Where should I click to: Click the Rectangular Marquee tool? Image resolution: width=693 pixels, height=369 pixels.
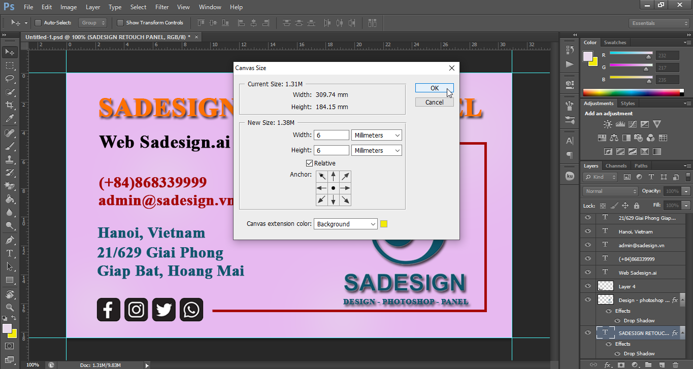point(9,65)
